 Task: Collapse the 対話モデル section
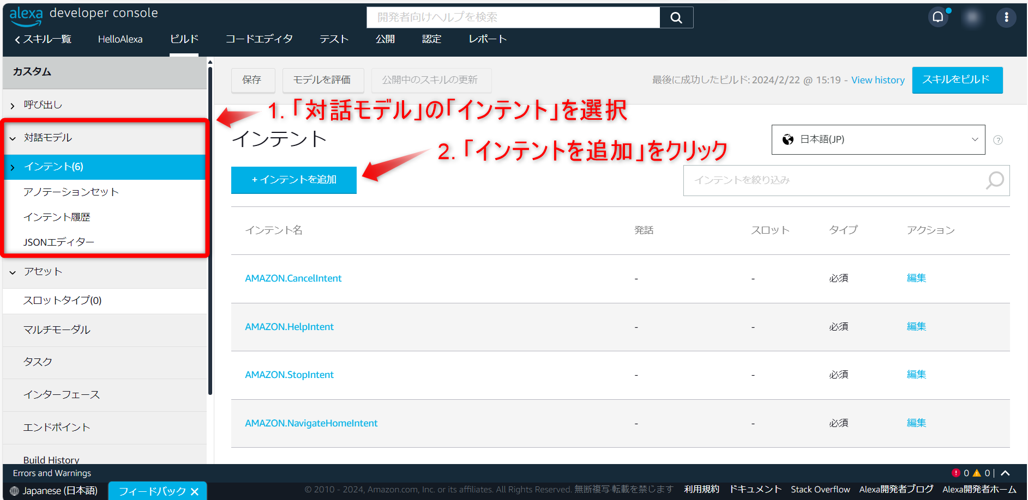point(13,137)
